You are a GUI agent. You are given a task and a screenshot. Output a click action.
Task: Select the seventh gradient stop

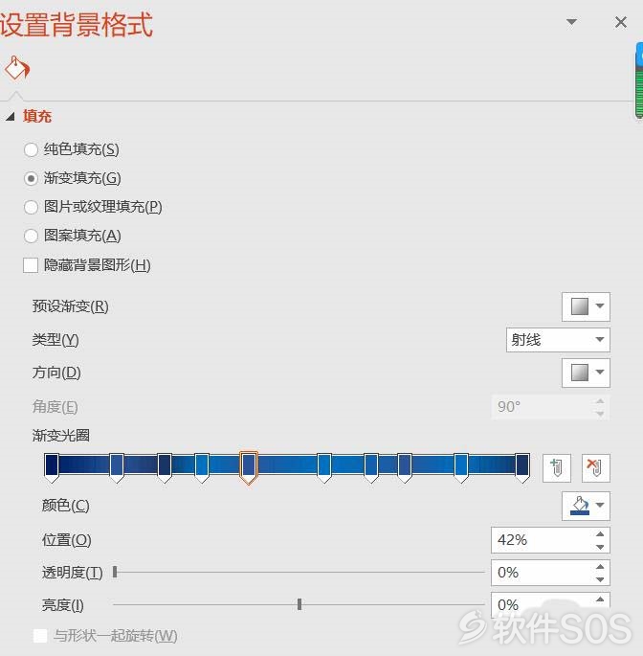(x=371, y=467)
